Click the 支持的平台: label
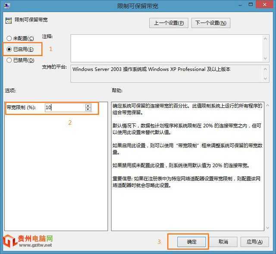 tap(54, 67)
